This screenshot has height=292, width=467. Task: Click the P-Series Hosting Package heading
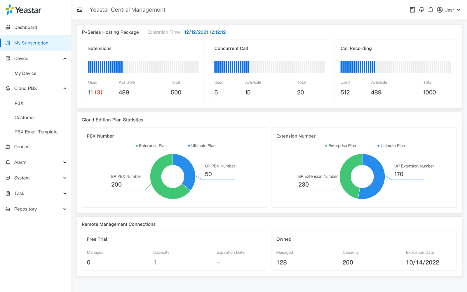[110, 32]
